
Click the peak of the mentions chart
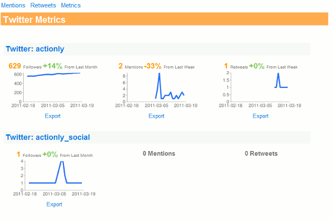tap(159, 74)
